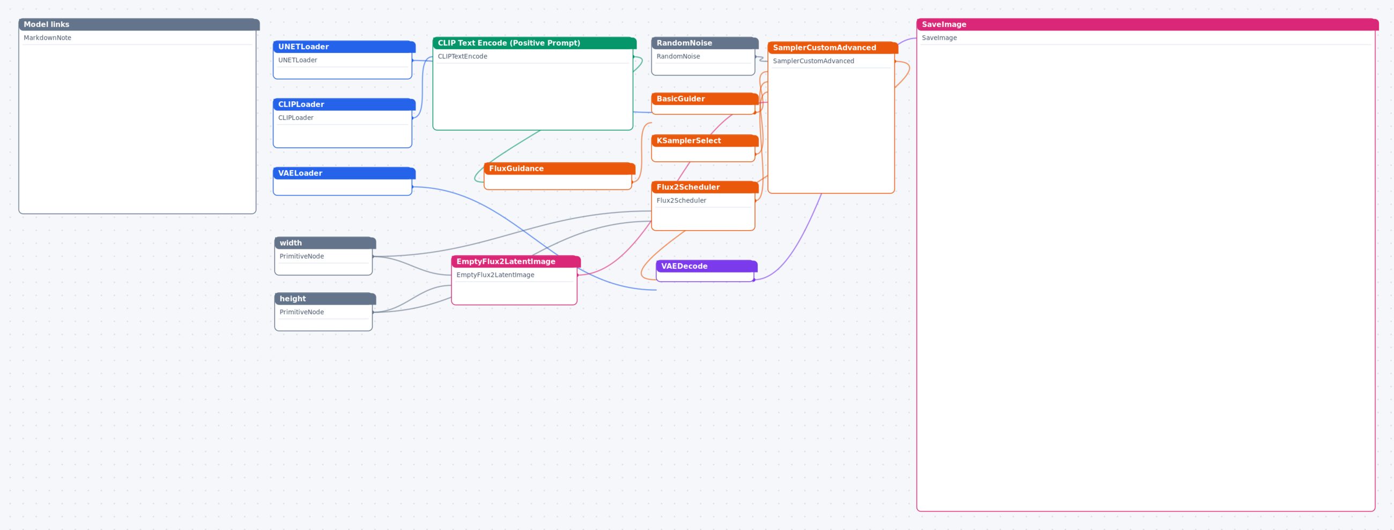Click the CLIPLoader type label below its header
1394x530 pixels.
click(296, 118)
